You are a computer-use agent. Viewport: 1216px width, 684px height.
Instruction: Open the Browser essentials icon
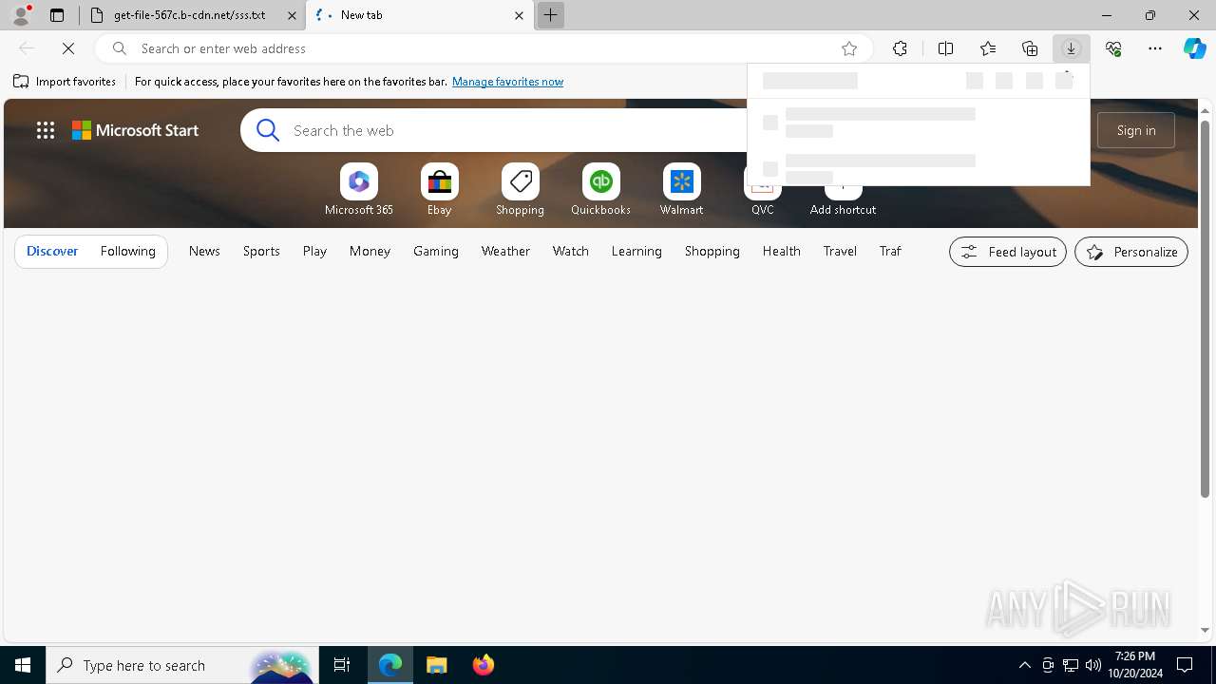(1113, 48)
